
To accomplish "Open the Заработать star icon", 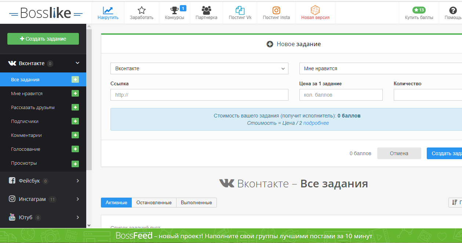I will click(142, 10).
